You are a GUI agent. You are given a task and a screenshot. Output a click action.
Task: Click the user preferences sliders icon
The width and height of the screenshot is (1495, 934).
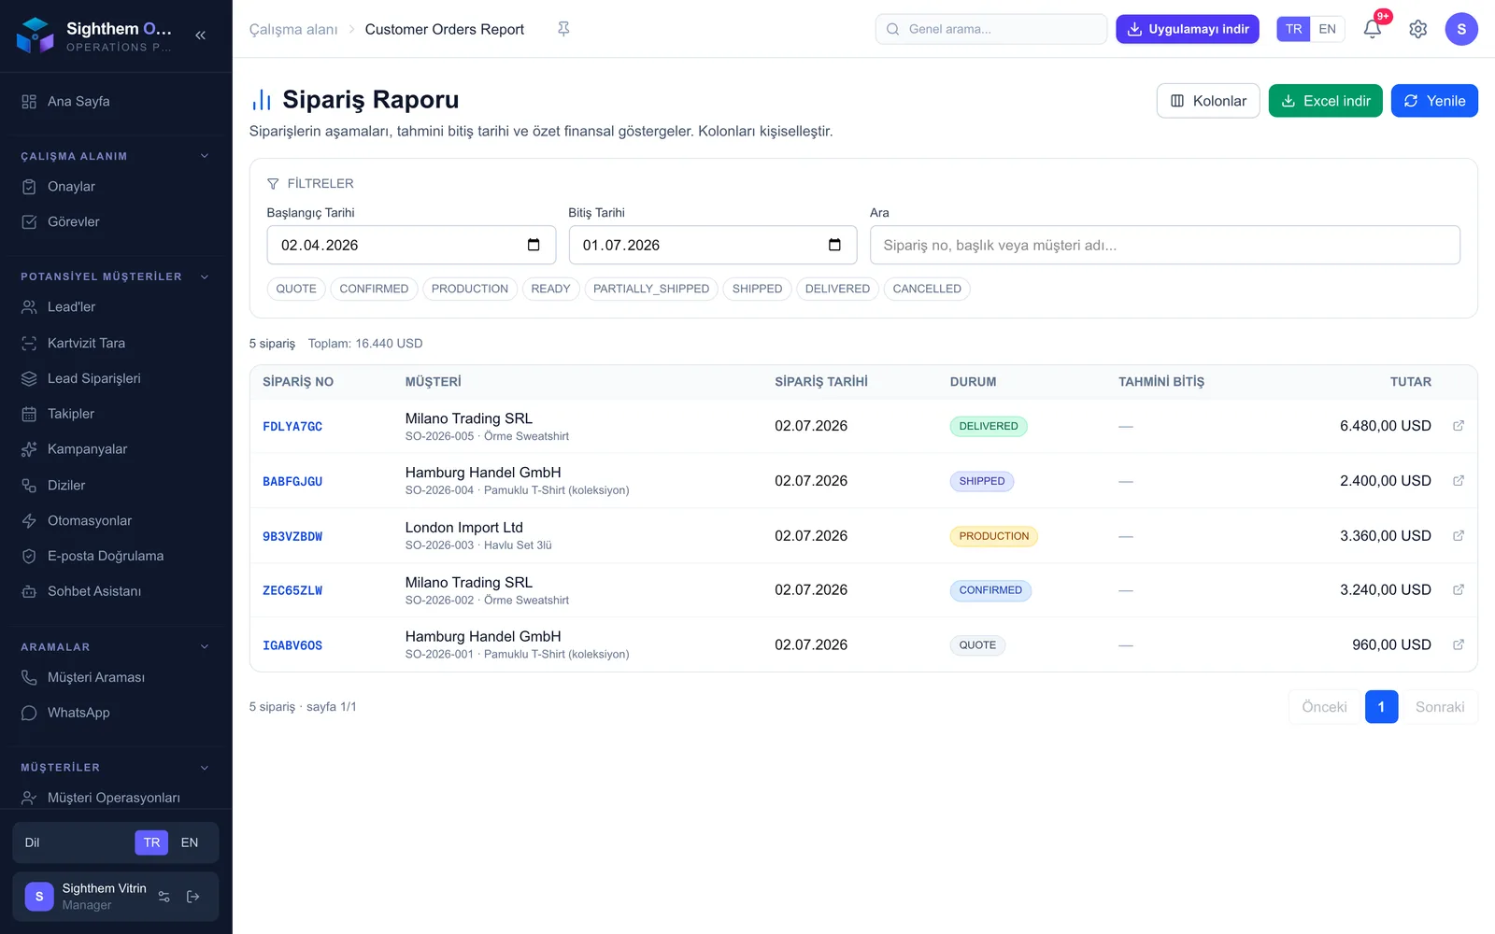coord(164,897)
